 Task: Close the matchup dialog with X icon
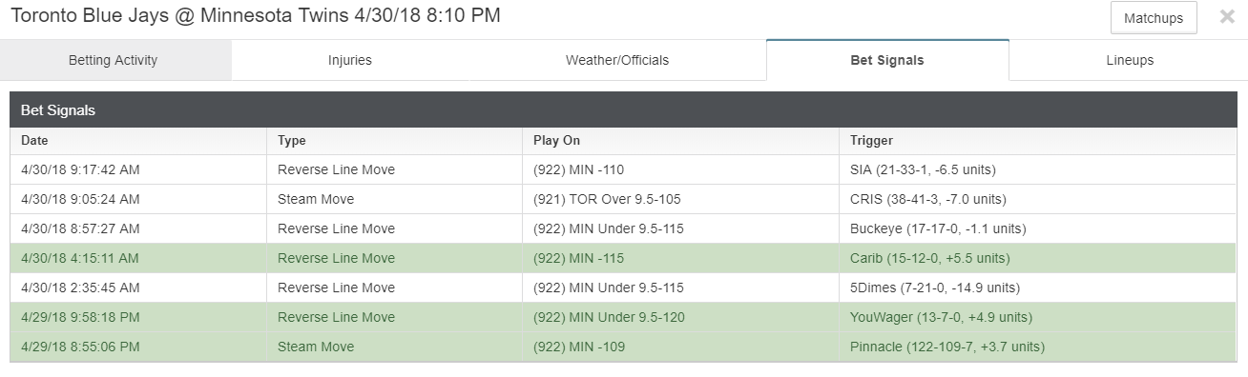[1227, 17]
